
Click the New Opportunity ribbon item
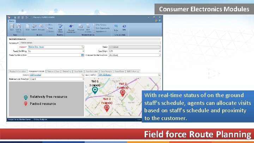pyautogui.click(x=101, y=28)
